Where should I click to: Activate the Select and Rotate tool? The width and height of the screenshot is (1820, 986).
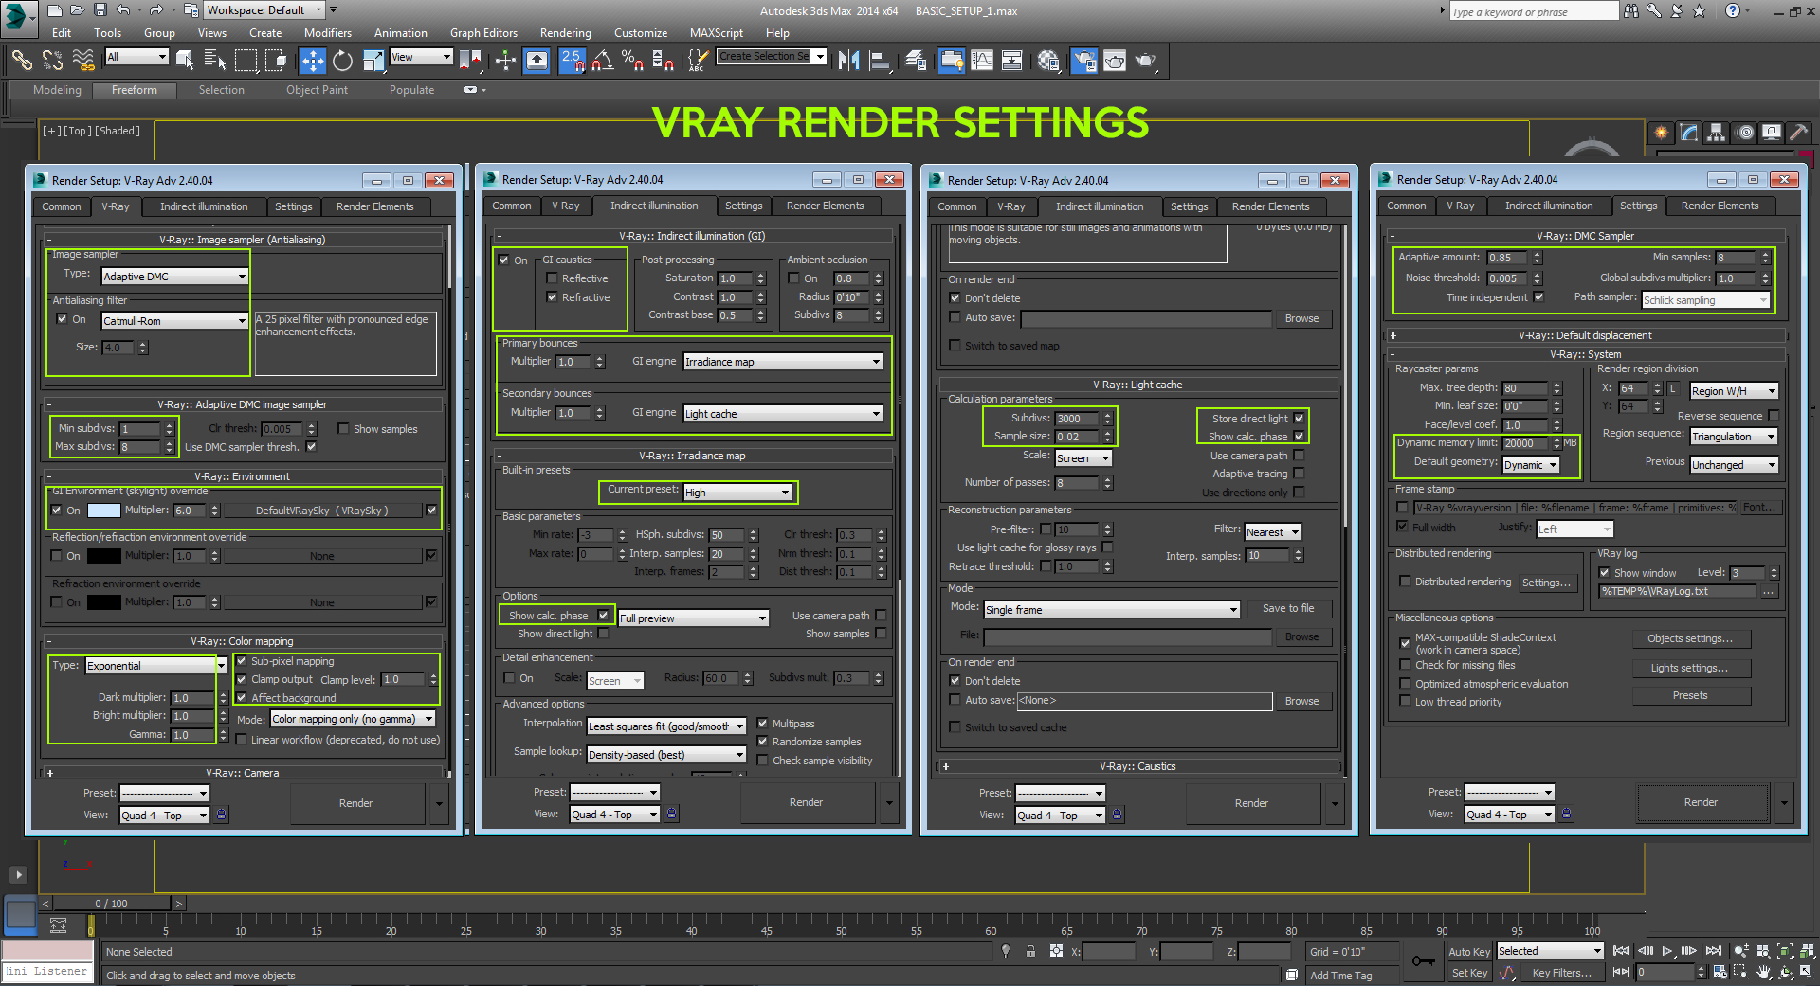(342, 61)
